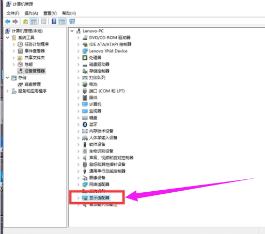Click the Bluetooth device category icon
The width and height of the screenshot is (265, 234).
click(85, 124)
